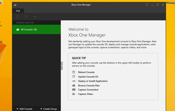The width and height of the screenshot is (175, 111).
Task: Click Capture Screenshot camera icon in Quick Tip
Action: [74, 89]
